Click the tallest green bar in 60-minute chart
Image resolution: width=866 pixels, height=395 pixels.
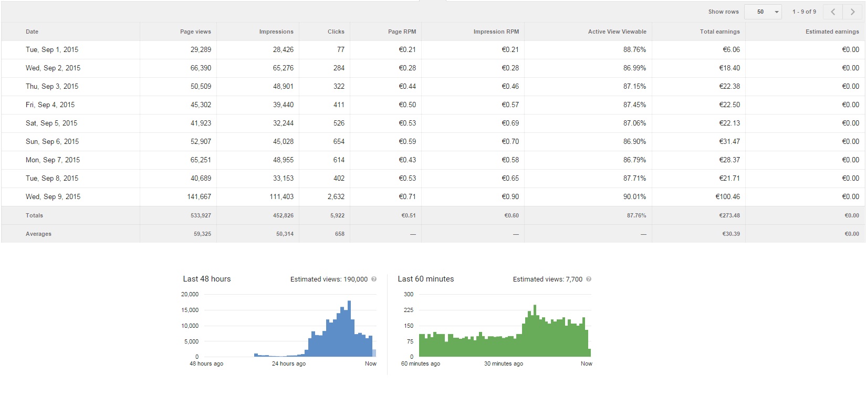pyautogui.click(x=535, y=331)
